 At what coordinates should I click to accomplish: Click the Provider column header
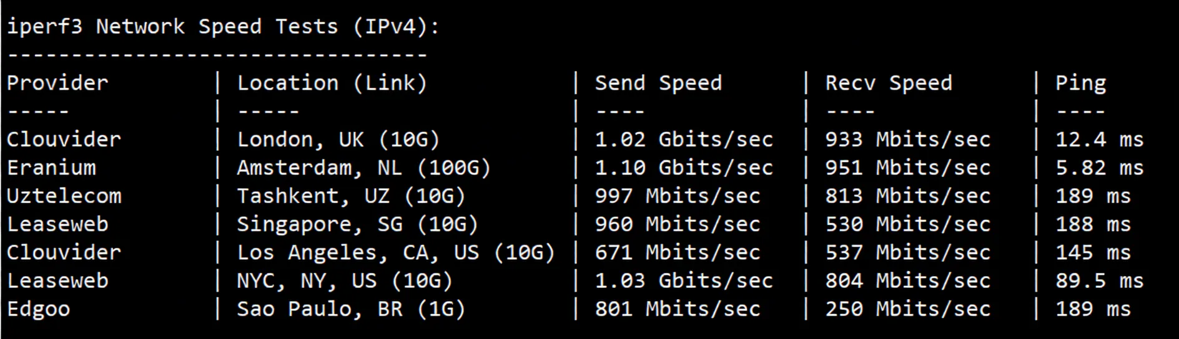pyautogui.click(x=57, y=83)
